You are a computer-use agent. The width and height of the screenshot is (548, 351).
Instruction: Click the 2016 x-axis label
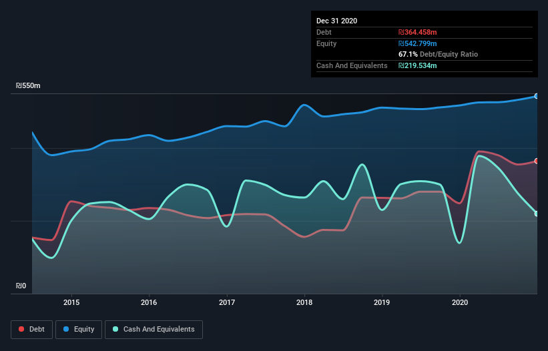pyautogui.click(x=149, y=302)
